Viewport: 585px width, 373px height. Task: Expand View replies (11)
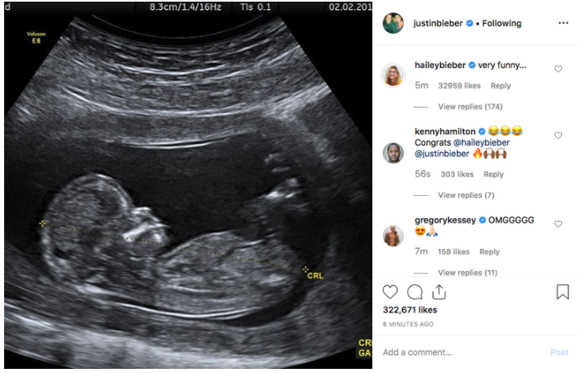468,273
